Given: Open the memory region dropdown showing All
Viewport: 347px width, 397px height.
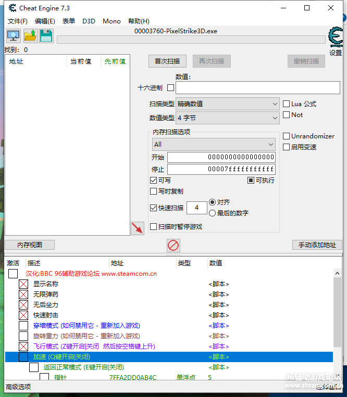Looking at the screenshot, I should tap(214, 144).
